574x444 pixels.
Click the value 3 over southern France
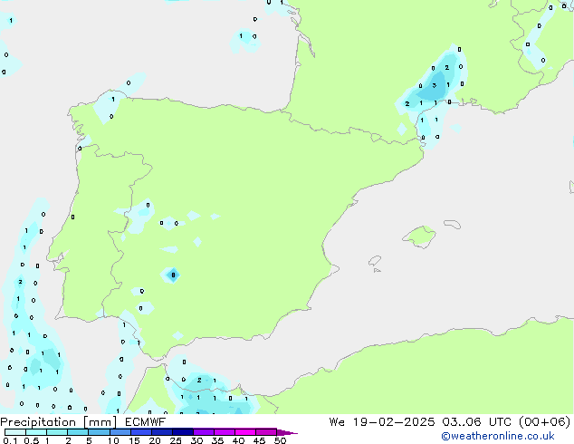[435, 85]
